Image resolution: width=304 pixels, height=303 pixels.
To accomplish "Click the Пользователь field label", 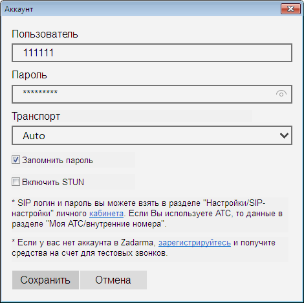I will [45, 34].
